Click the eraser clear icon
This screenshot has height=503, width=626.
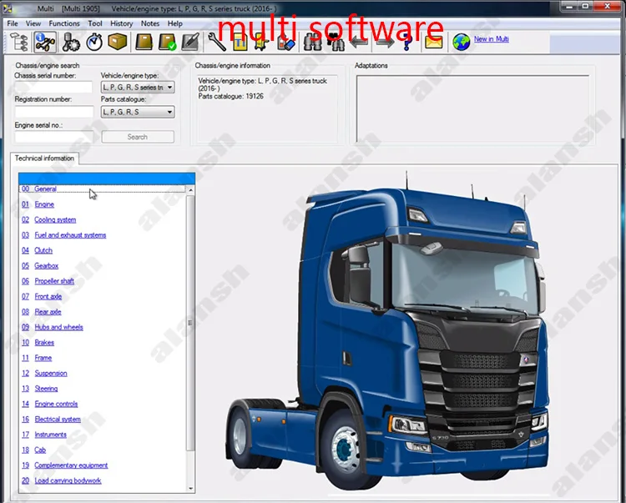(x=285, y=43)
